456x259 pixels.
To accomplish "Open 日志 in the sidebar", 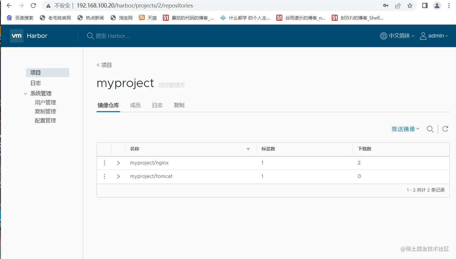I will (x=36, y=83).
